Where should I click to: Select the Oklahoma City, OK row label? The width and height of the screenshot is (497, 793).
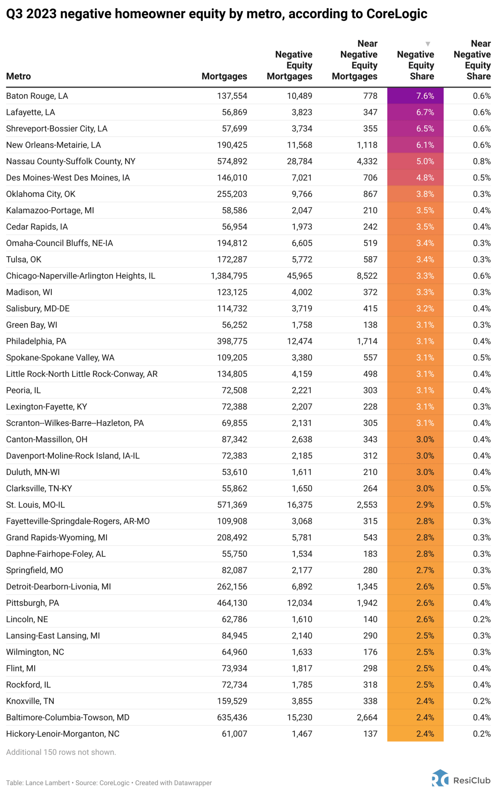pos(41,194)
